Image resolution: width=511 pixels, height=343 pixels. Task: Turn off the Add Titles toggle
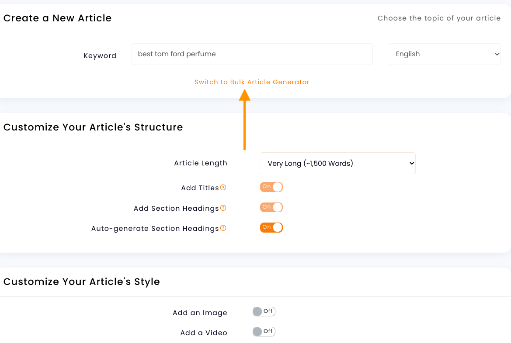271,187
